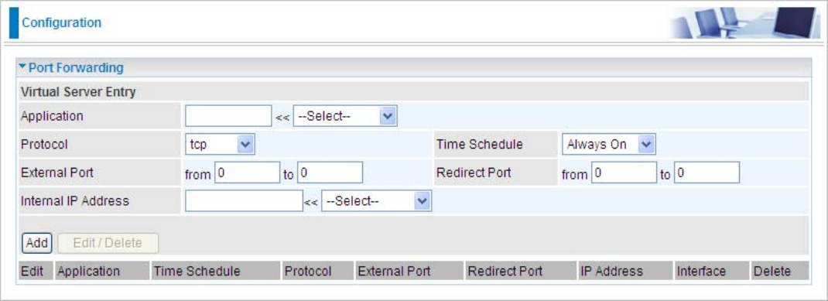Viewport: 828px width, 301px height.
Task: Click the Redirect Port to field
Action: 707,173
